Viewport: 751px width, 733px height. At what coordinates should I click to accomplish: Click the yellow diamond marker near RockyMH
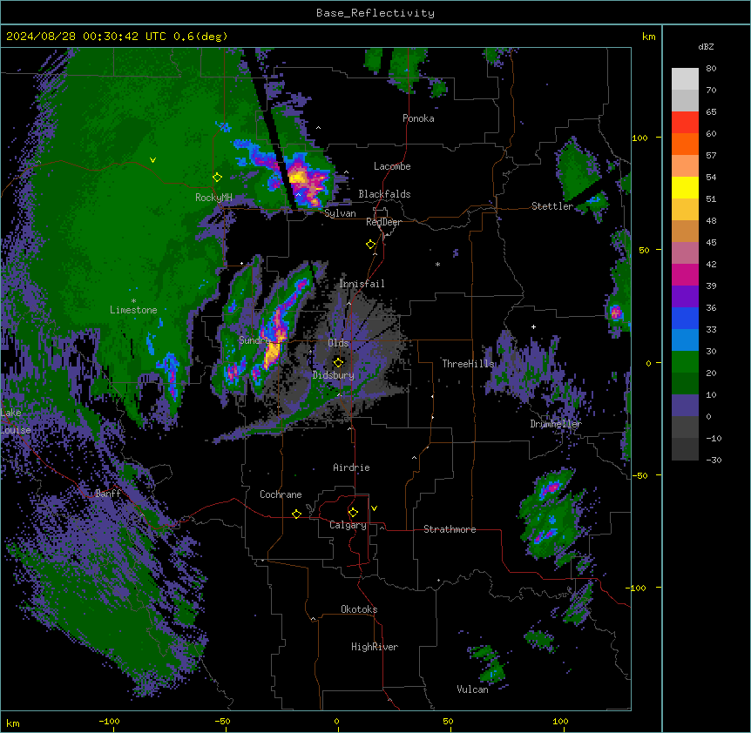tap(217, 178)
